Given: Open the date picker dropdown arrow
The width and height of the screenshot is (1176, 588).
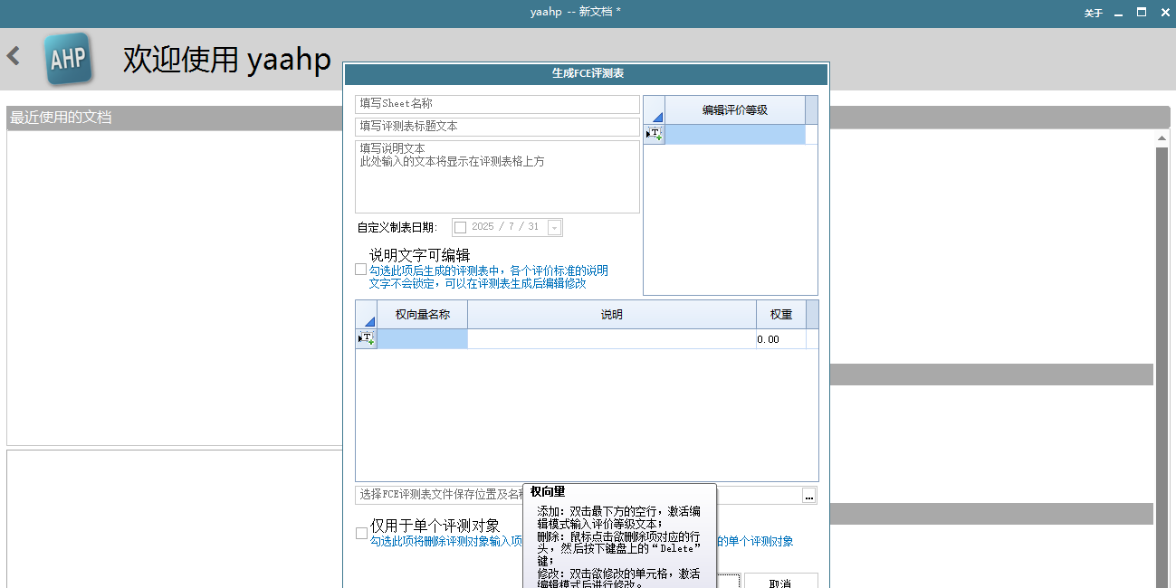Looking at the screenshot, I should pos(554,228).
